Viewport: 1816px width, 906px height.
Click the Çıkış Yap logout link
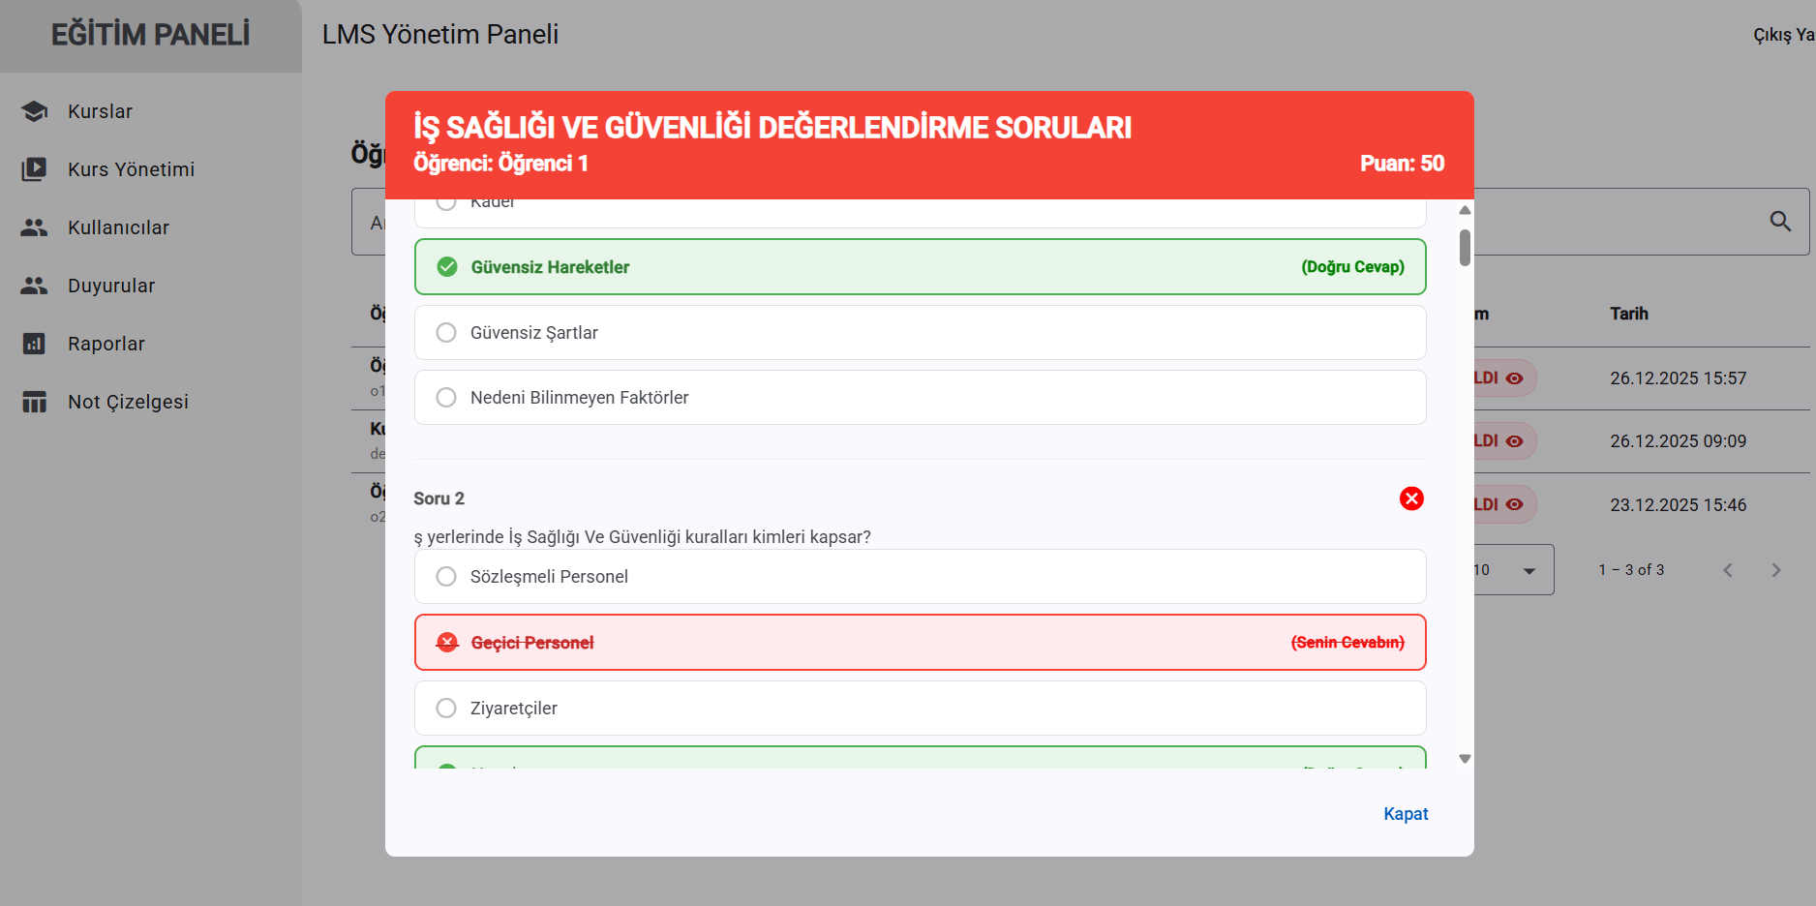(1783, 35)
